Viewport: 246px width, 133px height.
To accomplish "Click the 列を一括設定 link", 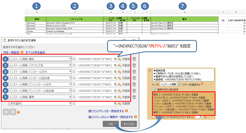I will click(11, 52).
